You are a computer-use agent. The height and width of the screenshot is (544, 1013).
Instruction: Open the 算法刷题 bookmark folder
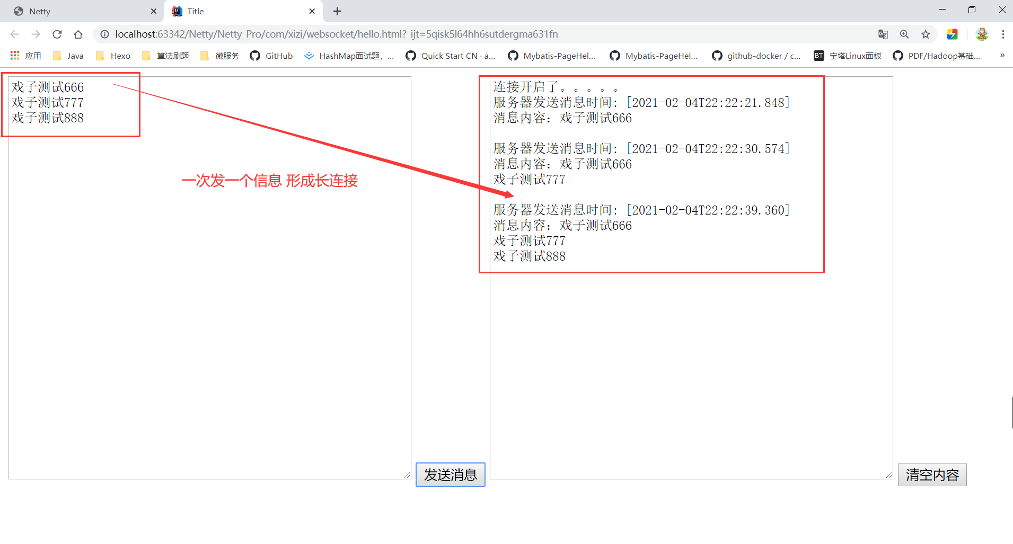[x=165, y=56]
